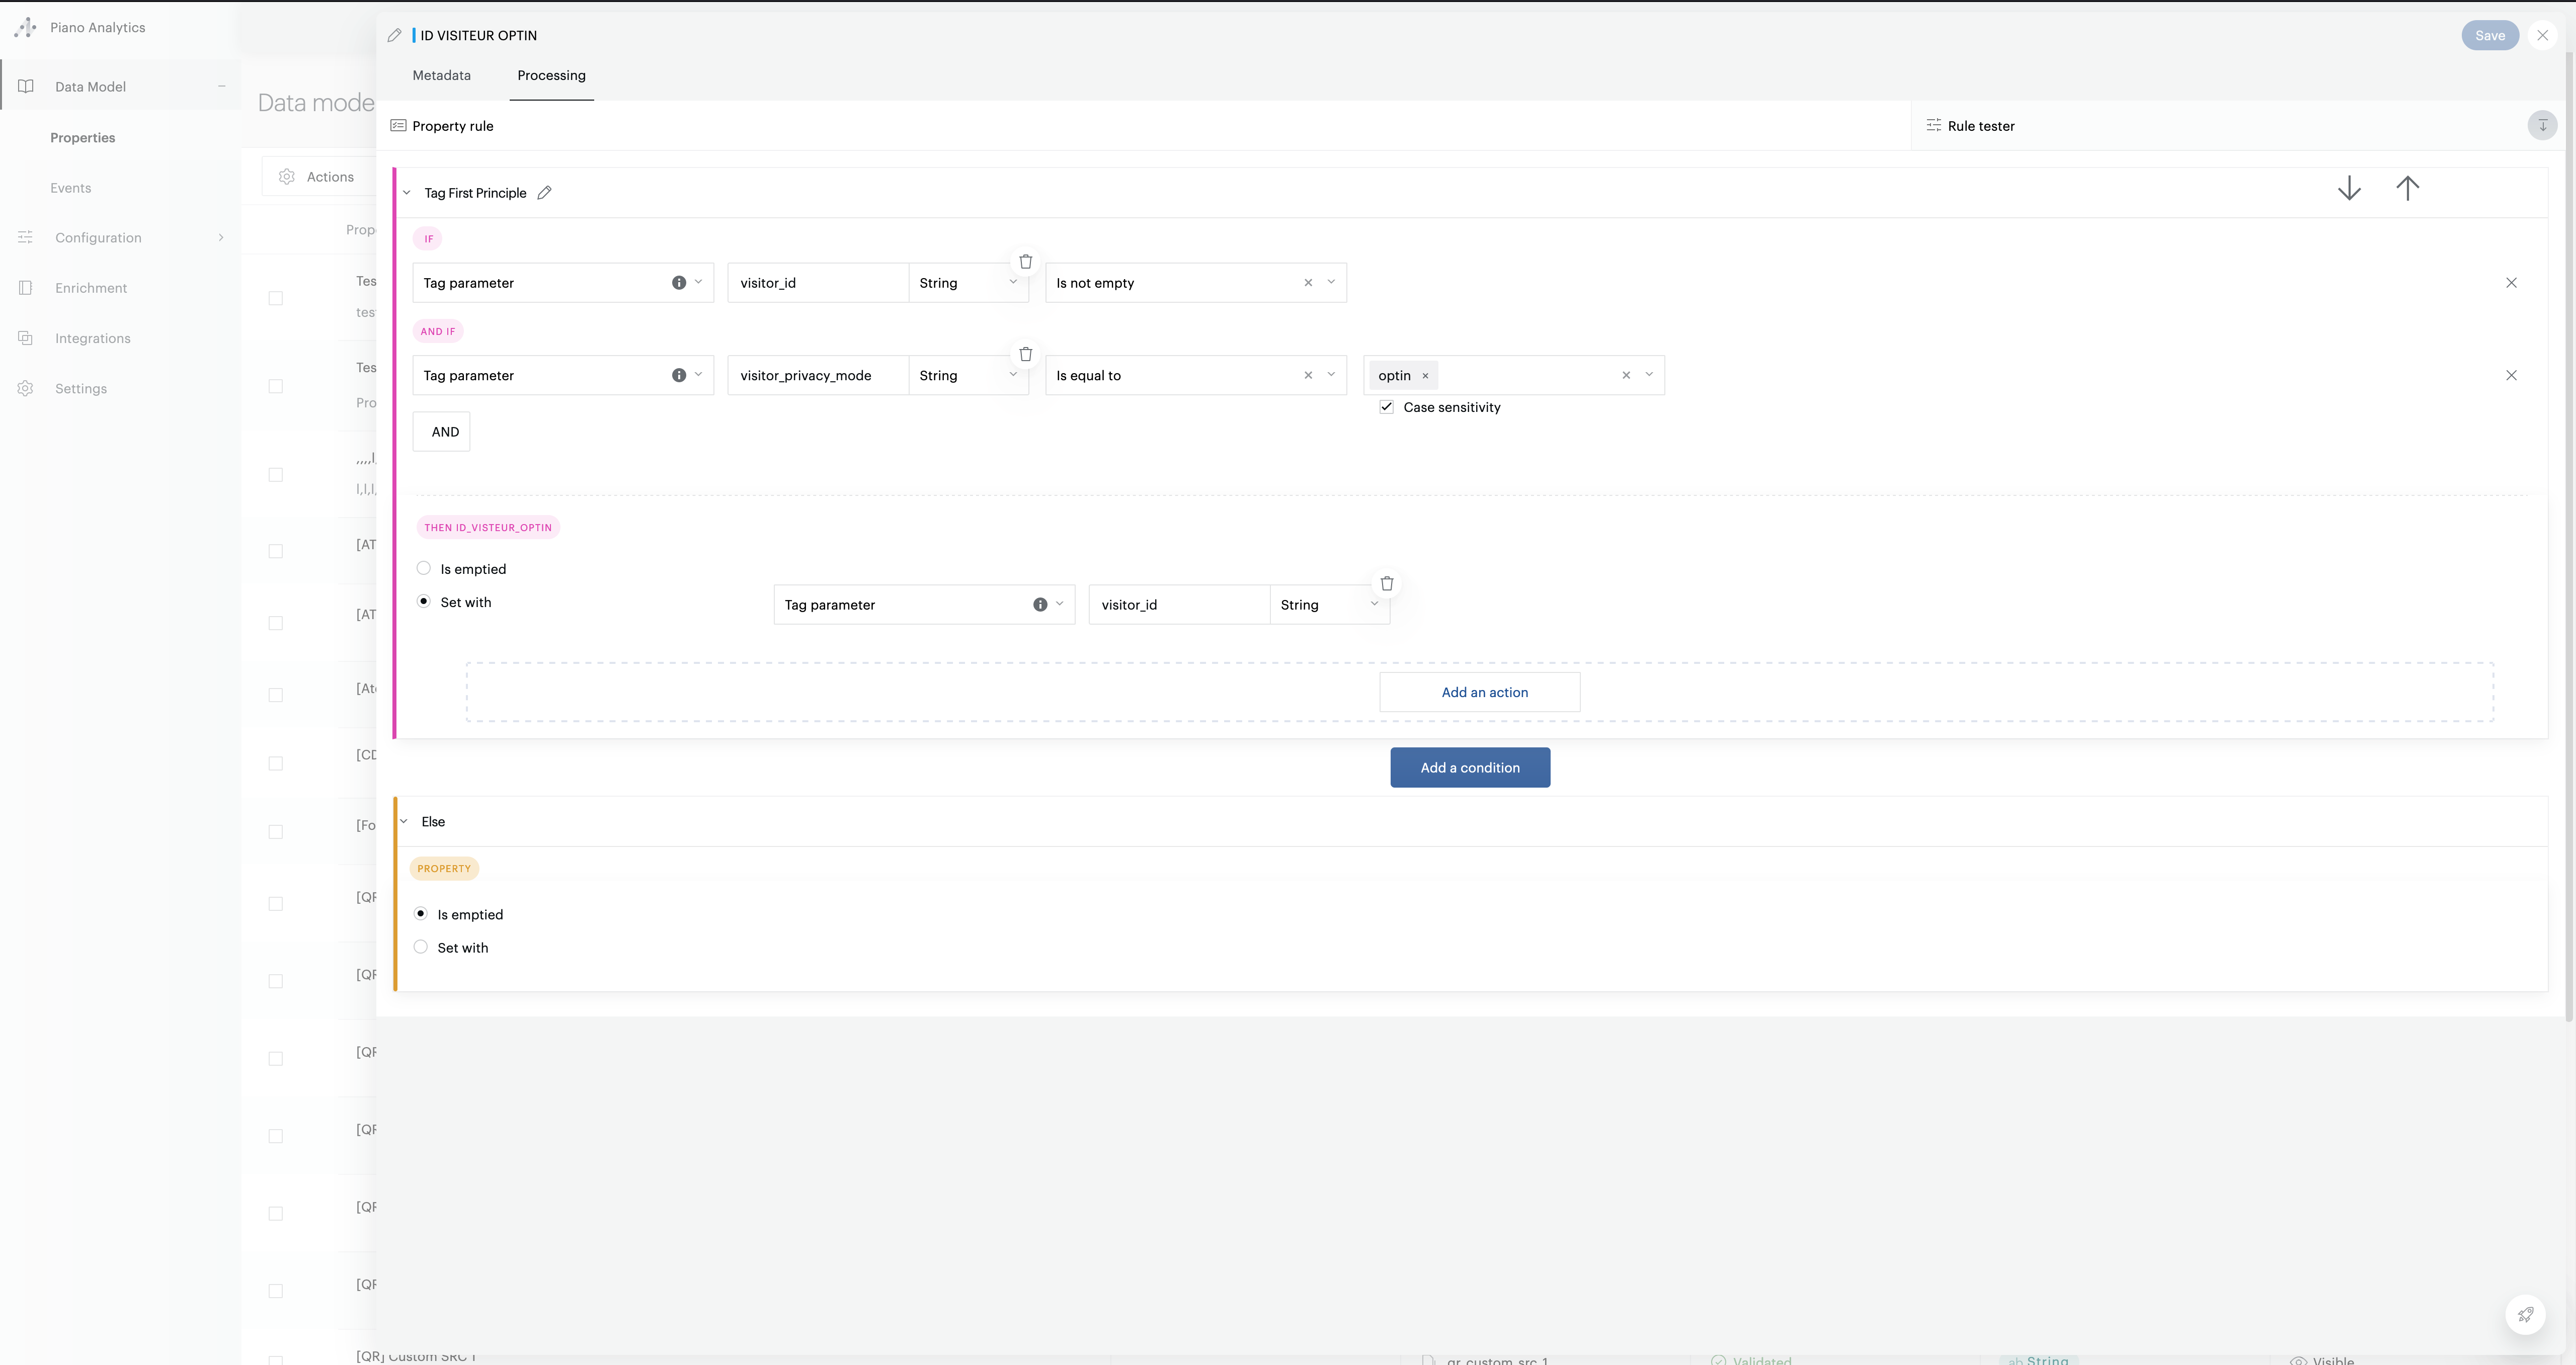Click the visitor_privacy_mode input field
Viewport: 2576px width, 1365px height.
pyautogui.click(x=816, y=375)
